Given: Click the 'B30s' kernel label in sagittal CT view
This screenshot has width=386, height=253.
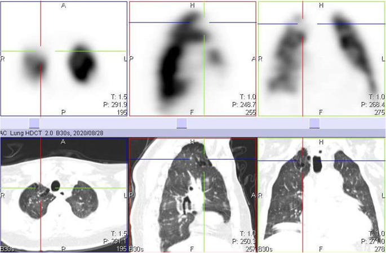Looking at the screenshot, I should pyautogui.click(x=136, y=249).
